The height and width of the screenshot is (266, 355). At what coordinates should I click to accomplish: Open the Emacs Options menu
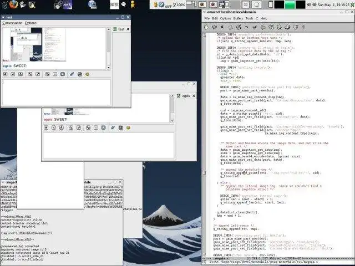click(x=226, y=18)
